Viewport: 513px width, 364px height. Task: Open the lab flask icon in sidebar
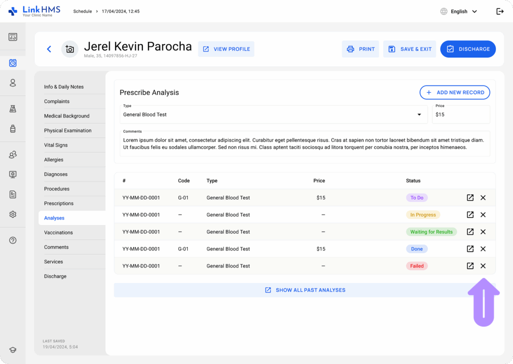coord(13,108)
